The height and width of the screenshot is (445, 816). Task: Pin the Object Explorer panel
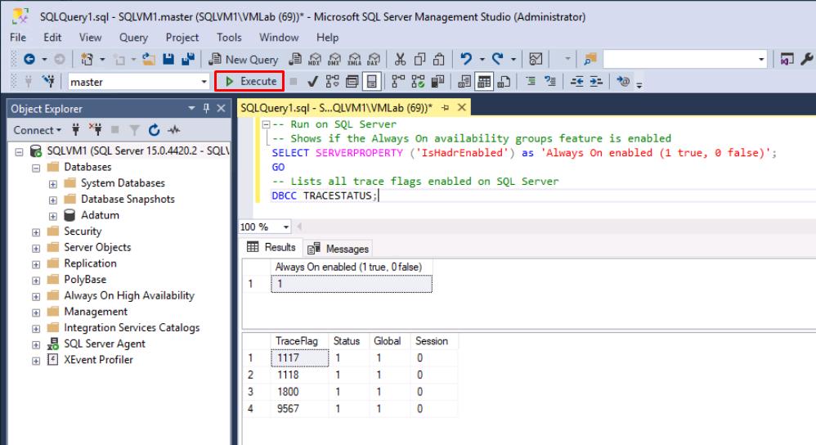pyautogui.click(x=206, y=108)
